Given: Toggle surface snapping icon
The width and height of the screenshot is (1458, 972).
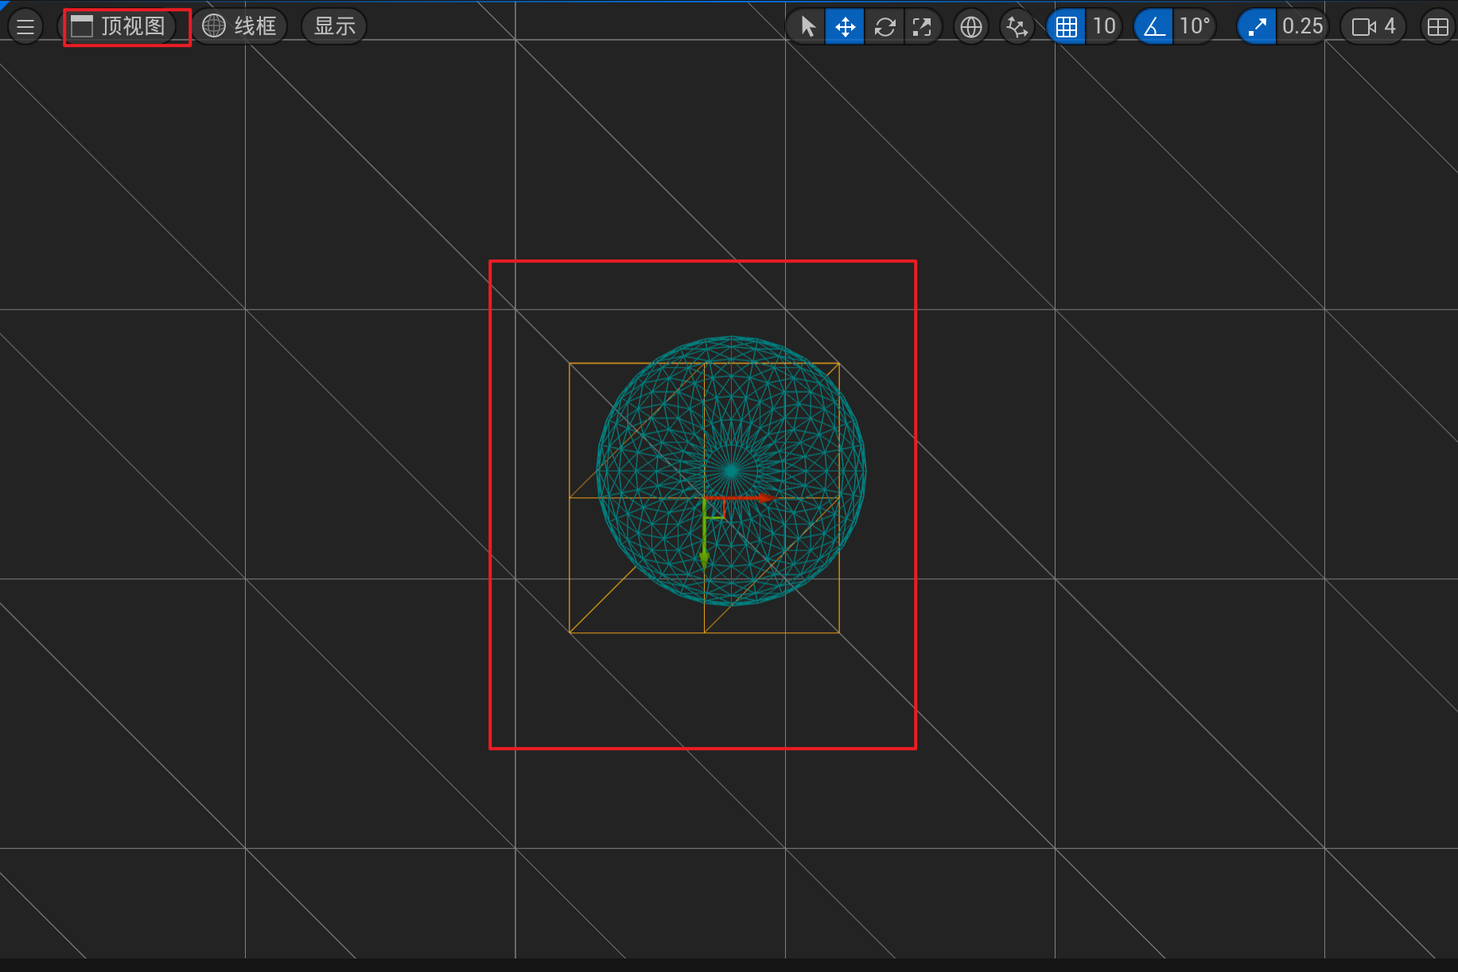Looking at the screenshot, I should (x=1017, y=26).
